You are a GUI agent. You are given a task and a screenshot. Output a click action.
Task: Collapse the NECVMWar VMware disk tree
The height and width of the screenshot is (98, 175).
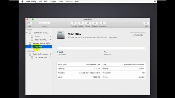27,33
